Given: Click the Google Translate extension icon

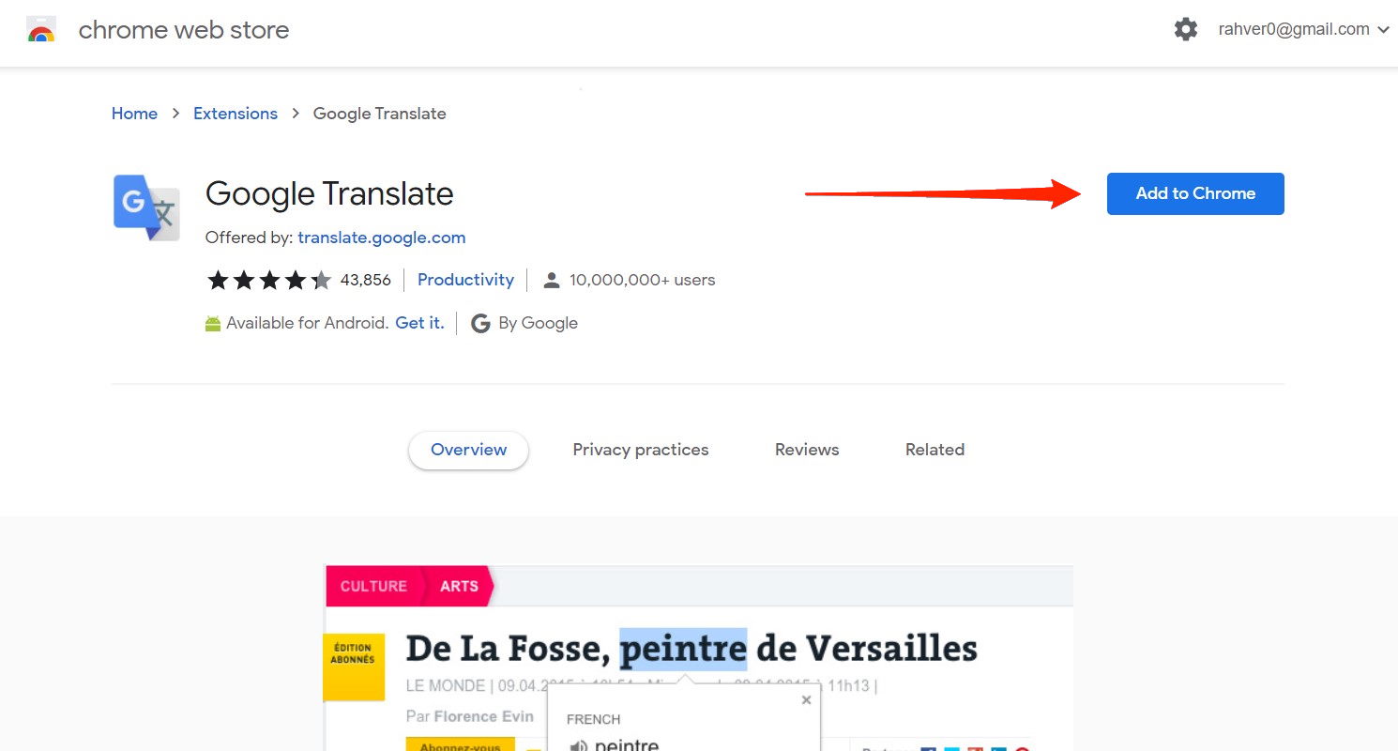Looking at the screenshot, I should click(x=146, y=207).
